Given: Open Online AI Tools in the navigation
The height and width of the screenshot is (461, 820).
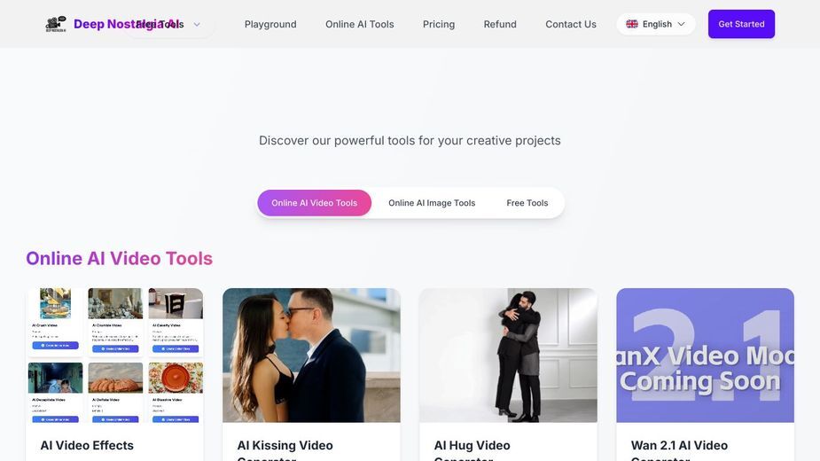Looking at the screenshot, I should coord(360,24).
